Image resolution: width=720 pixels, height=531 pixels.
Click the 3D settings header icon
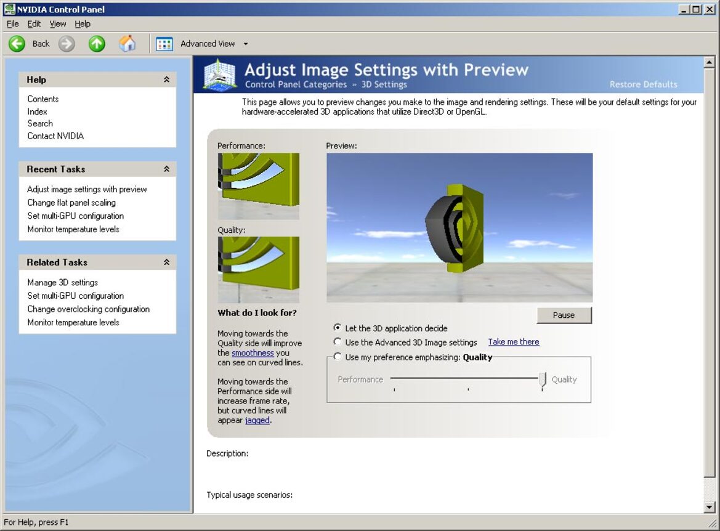pyautogui.click(x=219, y=75)
